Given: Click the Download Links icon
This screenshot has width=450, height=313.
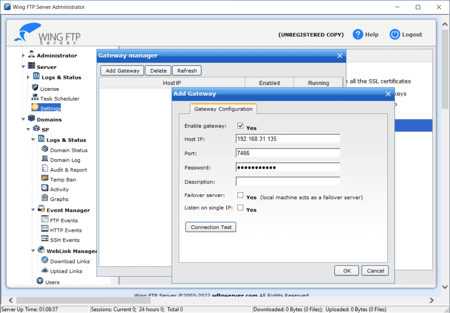Looking at the screenshot, I should click(x=45, y=260).
